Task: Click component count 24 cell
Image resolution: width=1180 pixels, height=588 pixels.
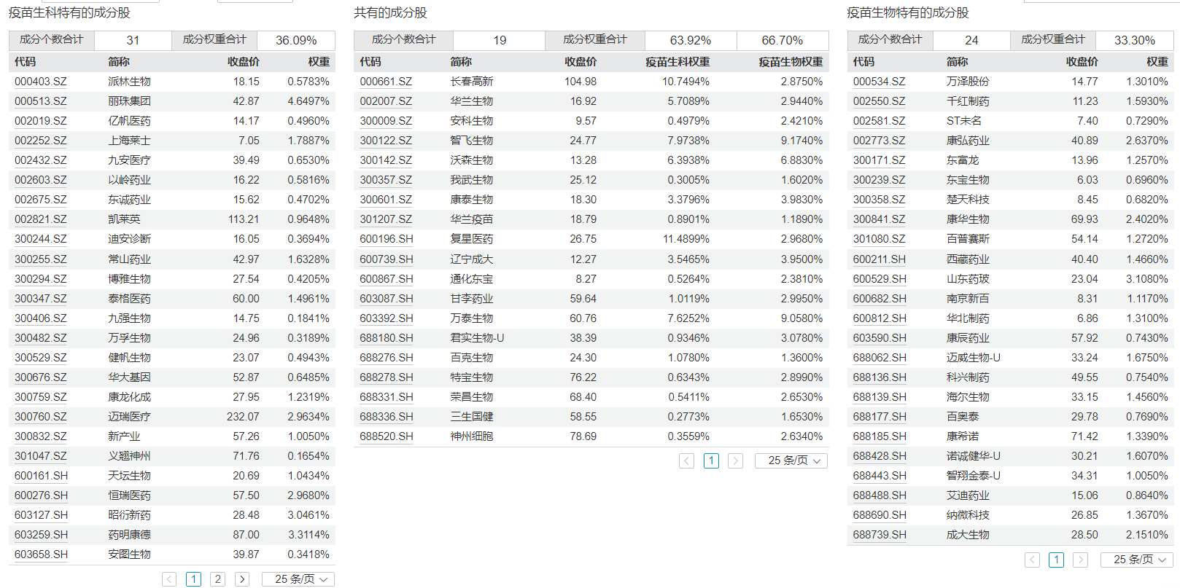Action: [971, 40]
